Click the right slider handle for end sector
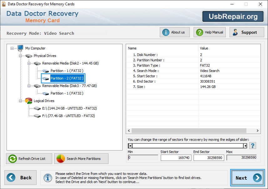Viewport: 268px width, 189px height. pyautogui.click(x=245, y=146)
